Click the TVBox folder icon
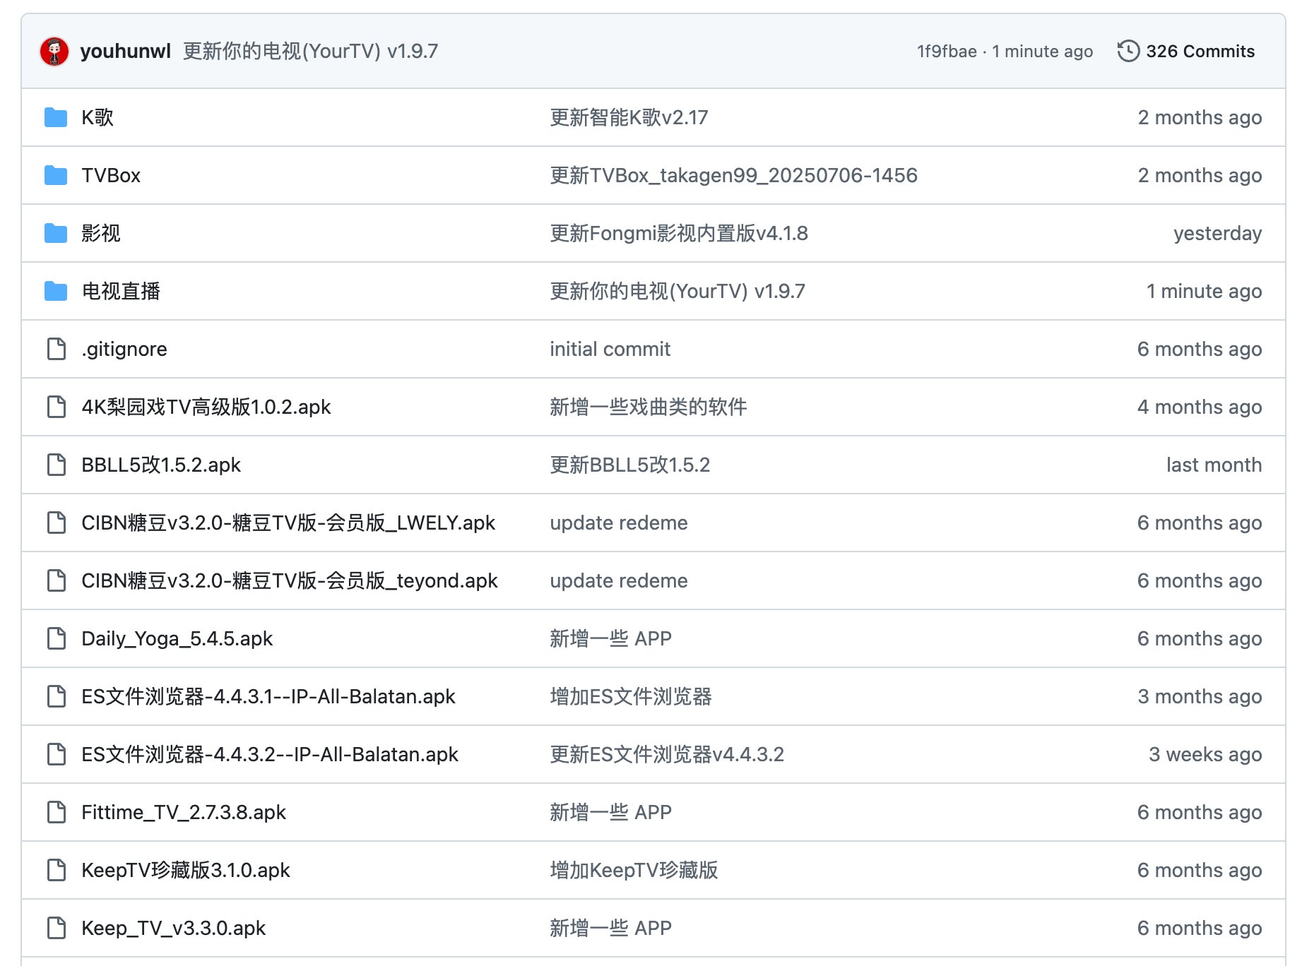Screen dimensions: 1290x966 (x=56, y=175)
